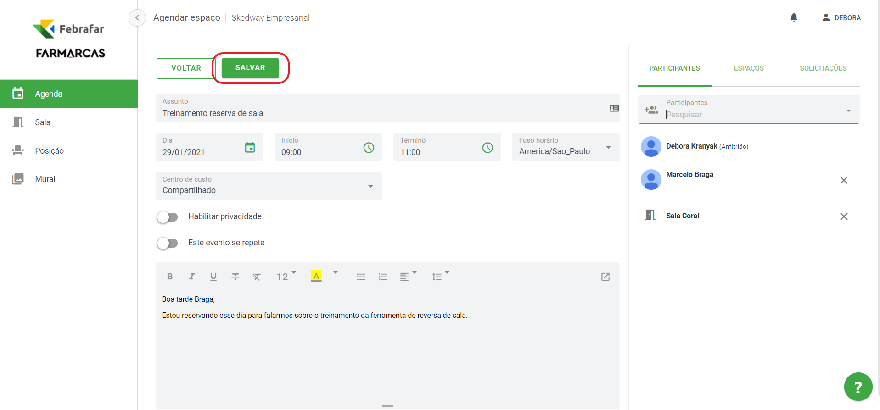
Task: Open the font size 12 dropdown
Action: 286,276
